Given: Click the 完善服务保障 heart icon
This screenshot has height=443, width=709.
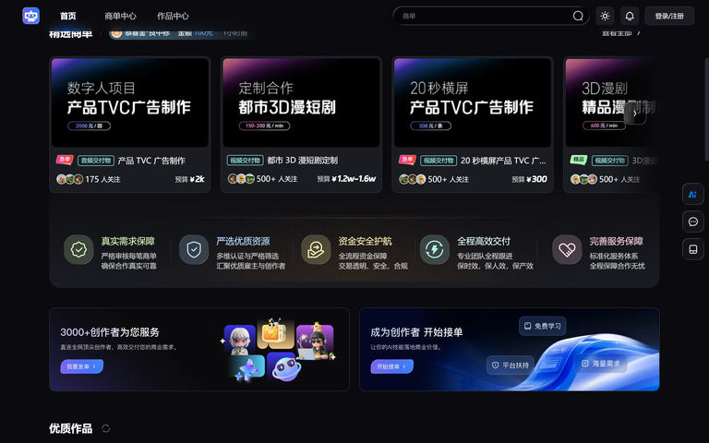Looking at the screenshot, I should pos(567,249).
